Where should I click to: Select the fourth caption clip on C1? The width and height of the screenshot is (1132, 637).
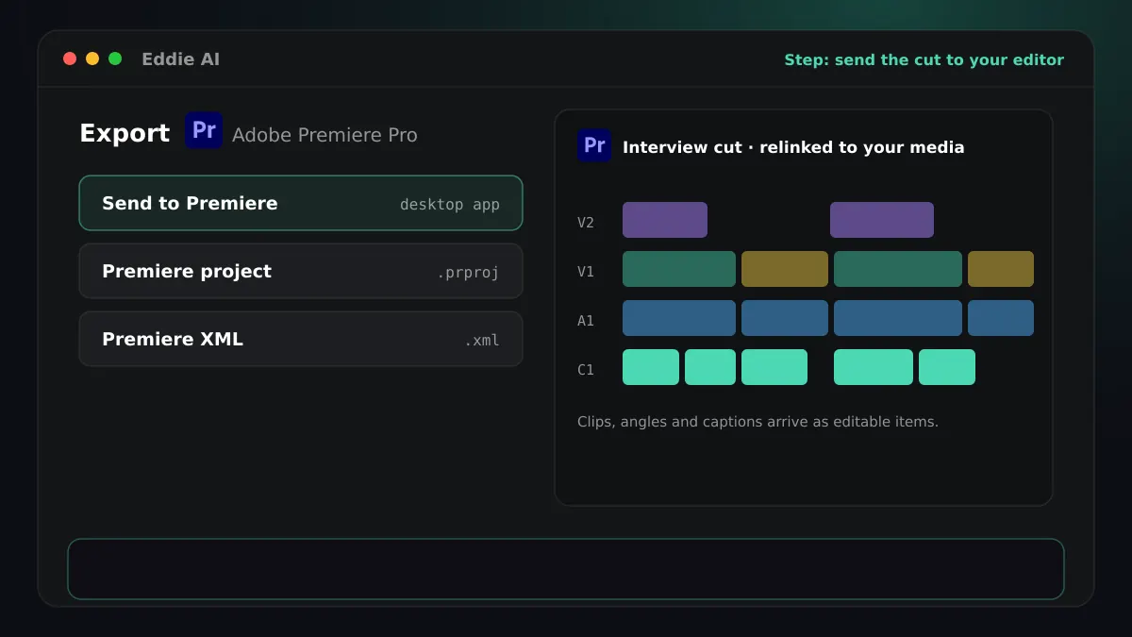pos(874,367)
